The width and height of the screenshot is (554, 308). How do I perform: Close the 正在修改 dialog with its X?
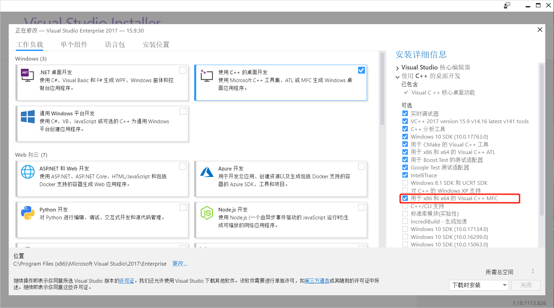point(540,30)
